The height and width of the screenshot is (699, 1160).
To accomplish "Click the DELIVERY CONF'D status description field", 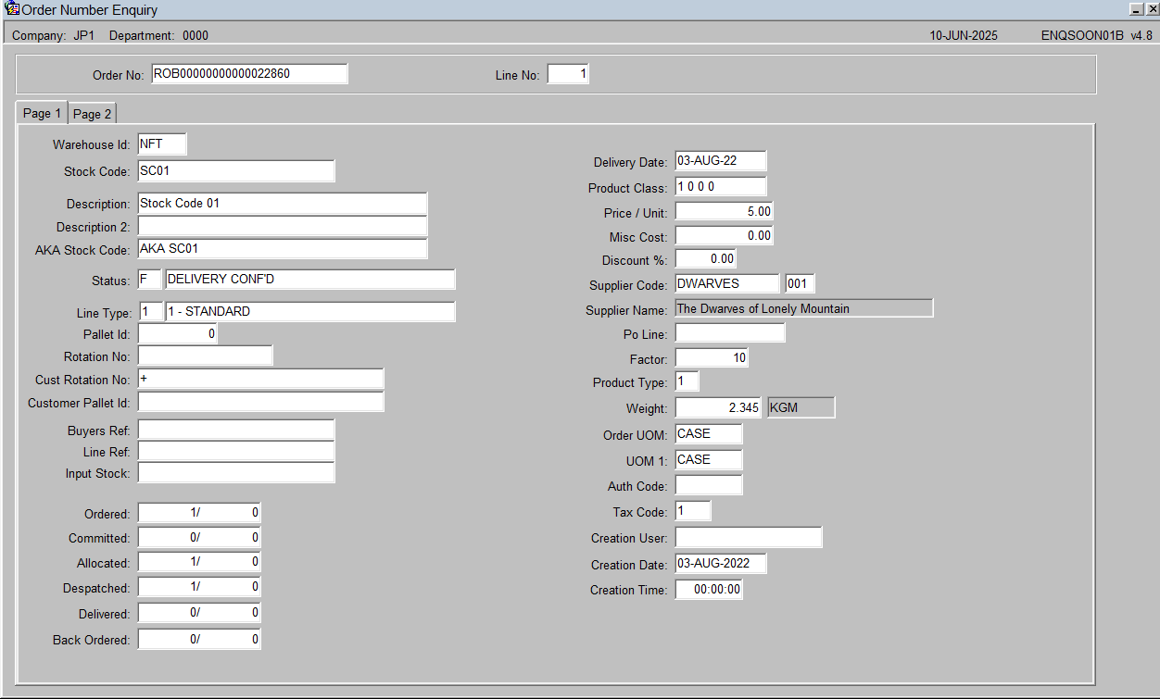I will (310, 280).
